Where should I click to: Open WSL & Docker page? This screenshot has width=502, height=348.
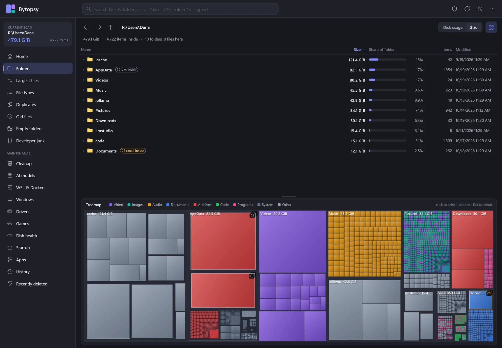(38, 188)
